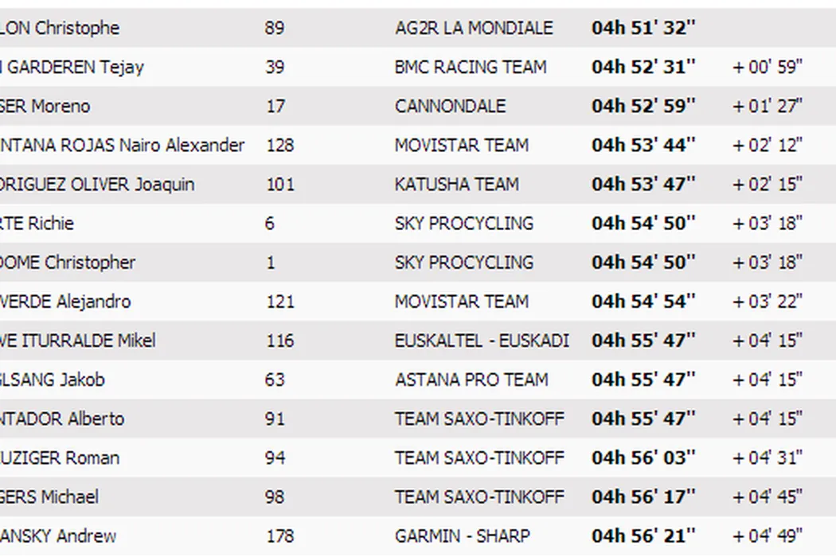Click the winning time 04h 51' 32''
This screenshot has height=557, width=836.
(x=643, y=28)
